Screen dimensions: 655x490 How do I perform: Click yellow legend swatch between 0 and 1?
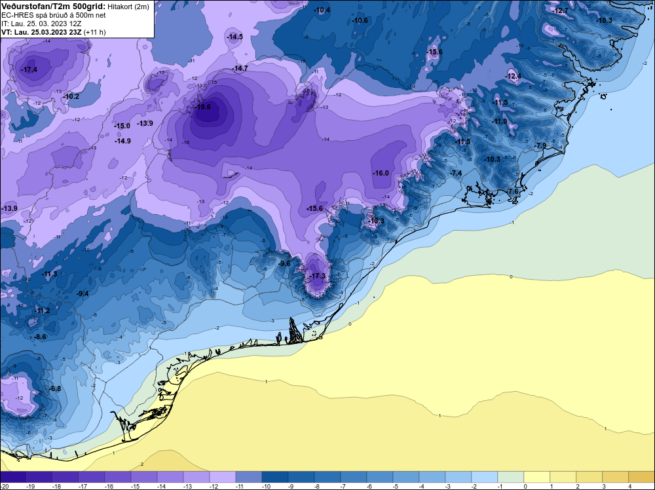537,477
